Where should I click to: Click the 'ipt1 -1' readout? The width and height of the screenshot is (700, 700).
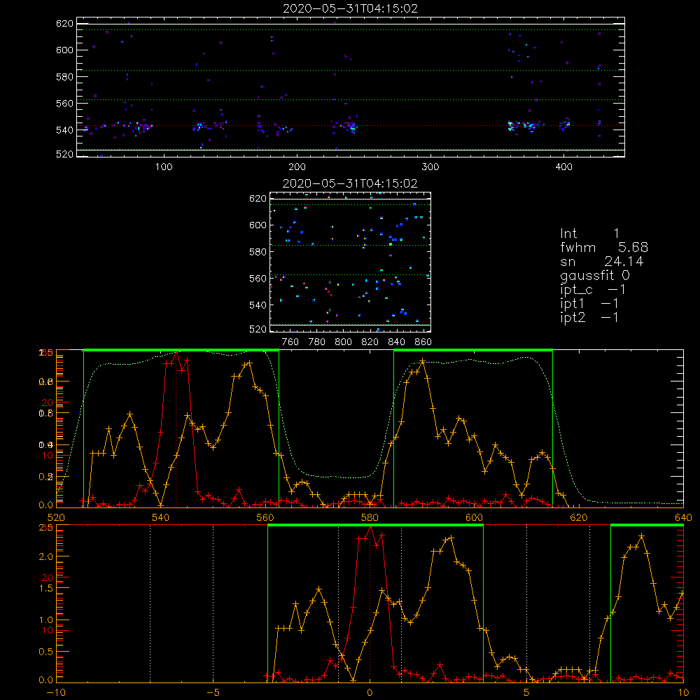tap(589, 304)
